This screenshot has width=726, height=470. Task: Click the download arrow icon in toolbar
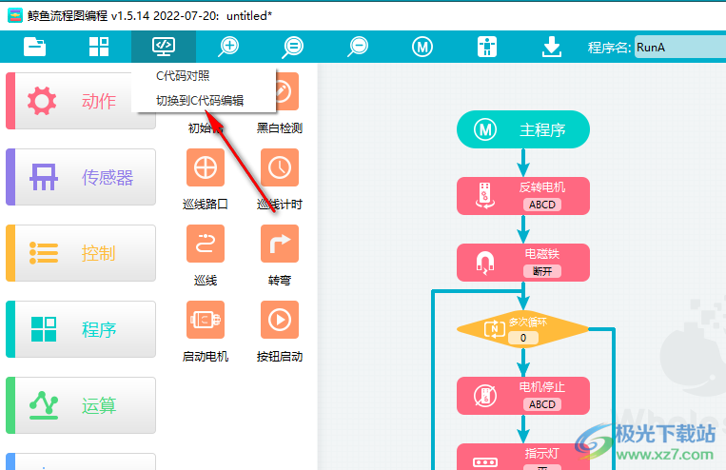pyautogui.click(x=552, y=47)
